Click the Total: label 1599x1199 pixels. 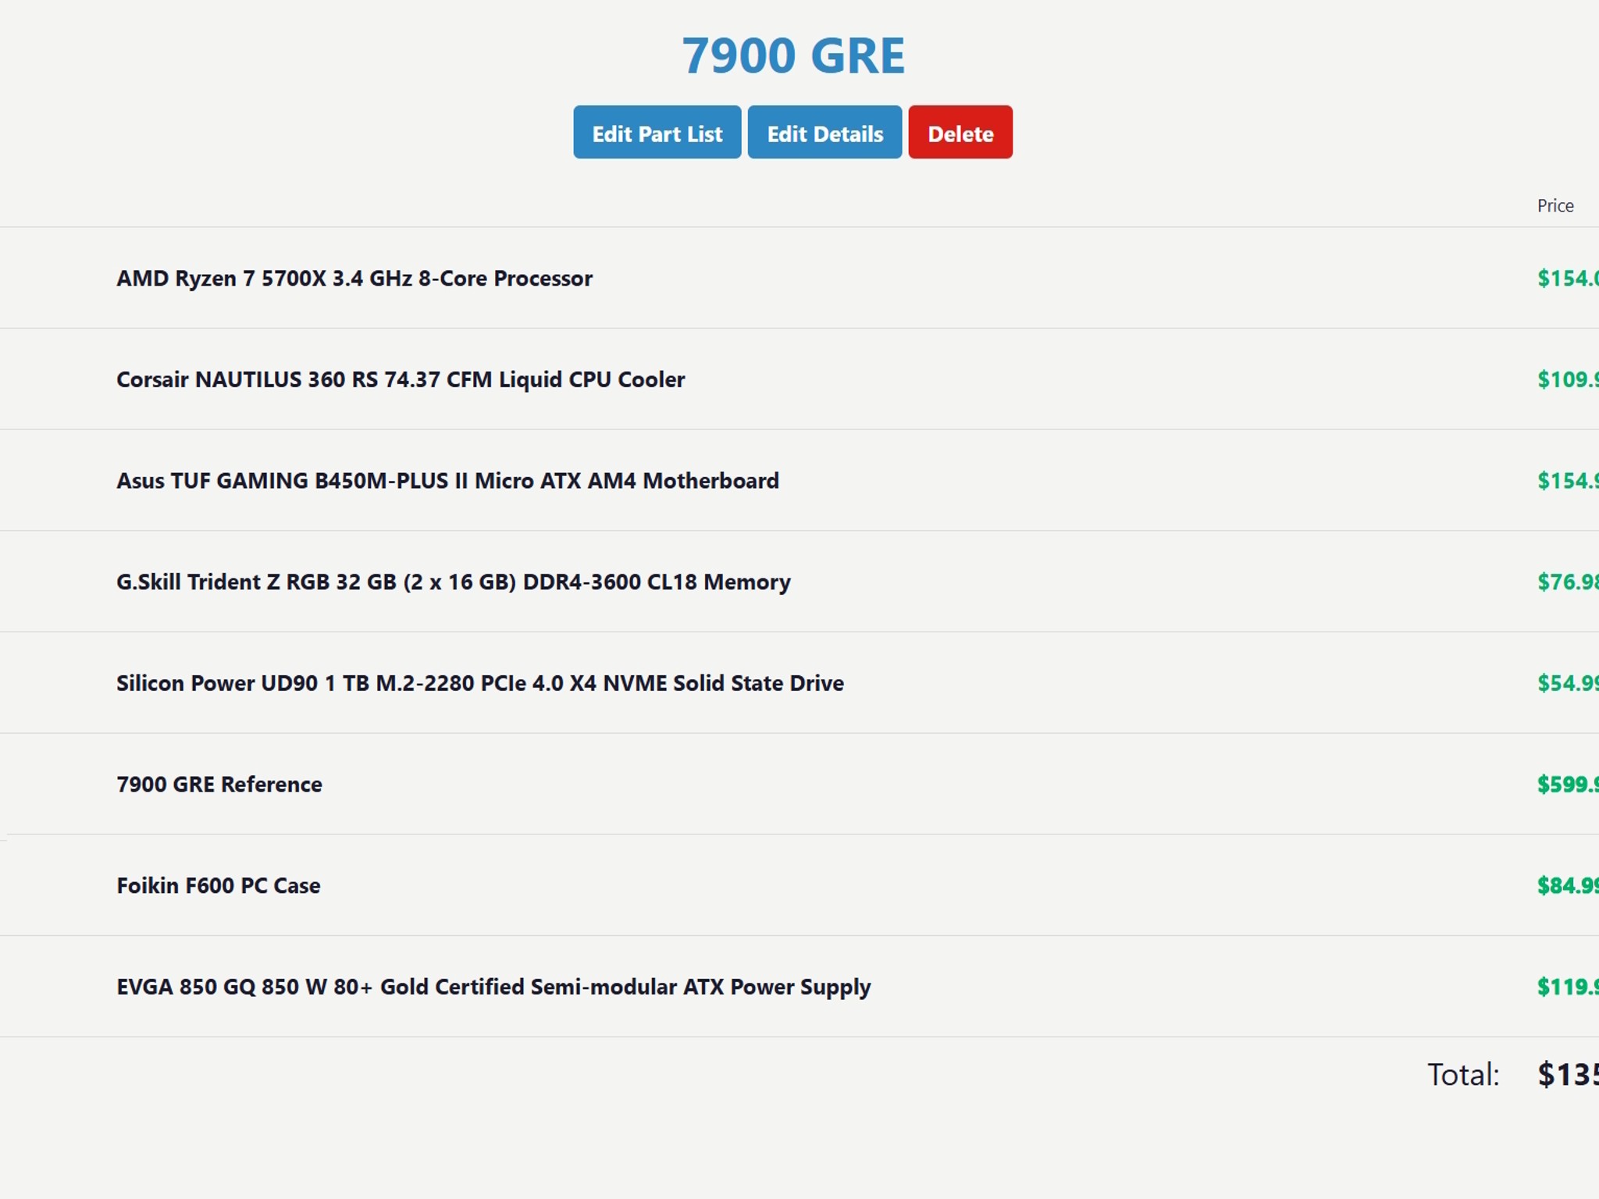1463,1075
